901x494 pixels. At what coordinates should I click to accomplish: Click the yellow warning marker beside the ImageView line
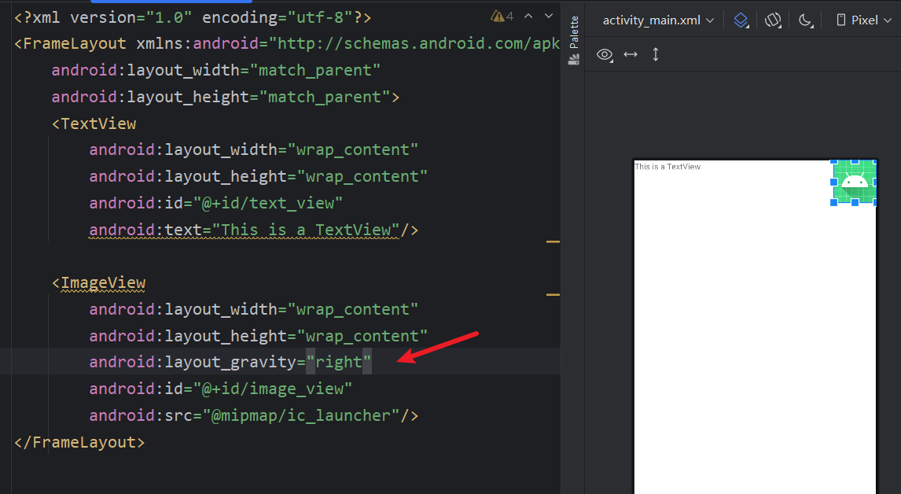coord(553,295)
